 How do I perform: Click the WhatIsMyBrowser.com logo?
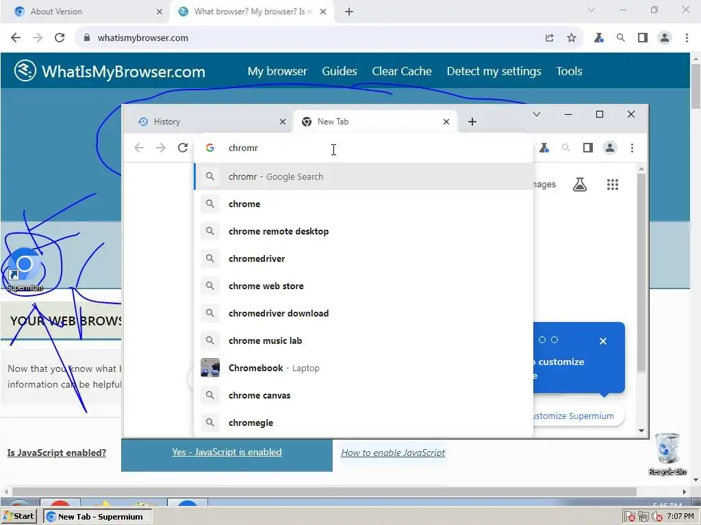(x=110, y=71)
